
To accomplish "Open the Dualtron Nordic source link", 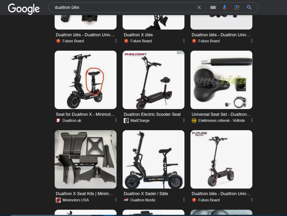I will (143, 200).
